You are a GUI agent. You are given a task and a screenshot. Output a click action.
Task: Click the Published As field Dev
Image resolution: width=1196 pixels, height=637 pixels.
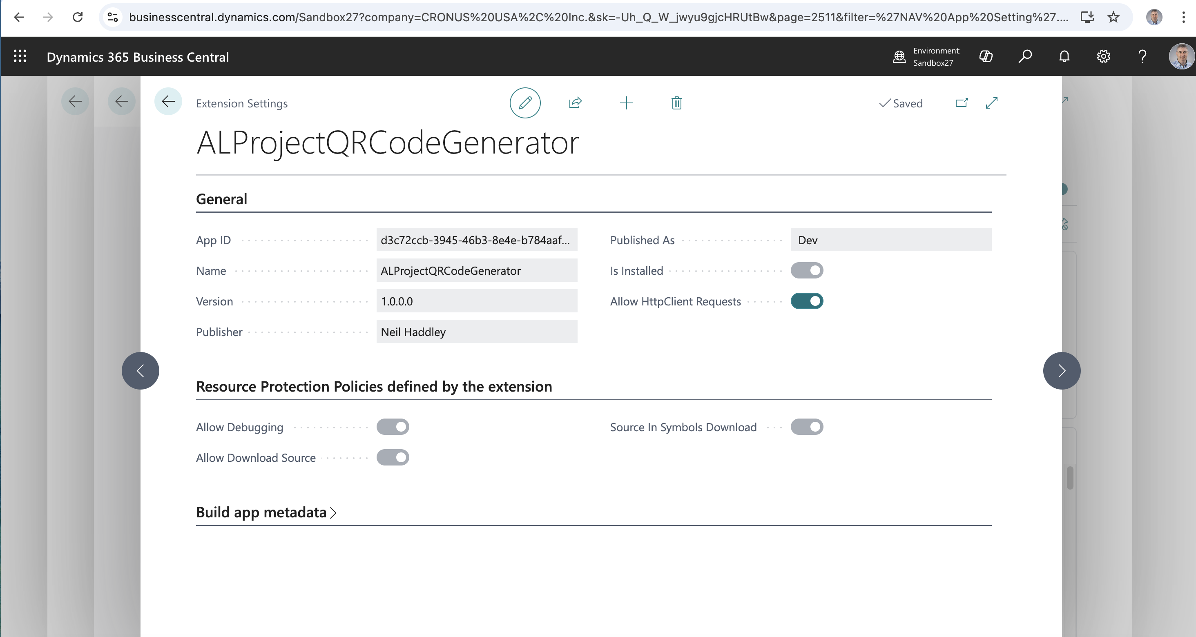point(891,240)
